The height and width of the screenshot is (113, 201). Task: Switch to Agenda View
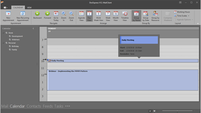[81, 16]
